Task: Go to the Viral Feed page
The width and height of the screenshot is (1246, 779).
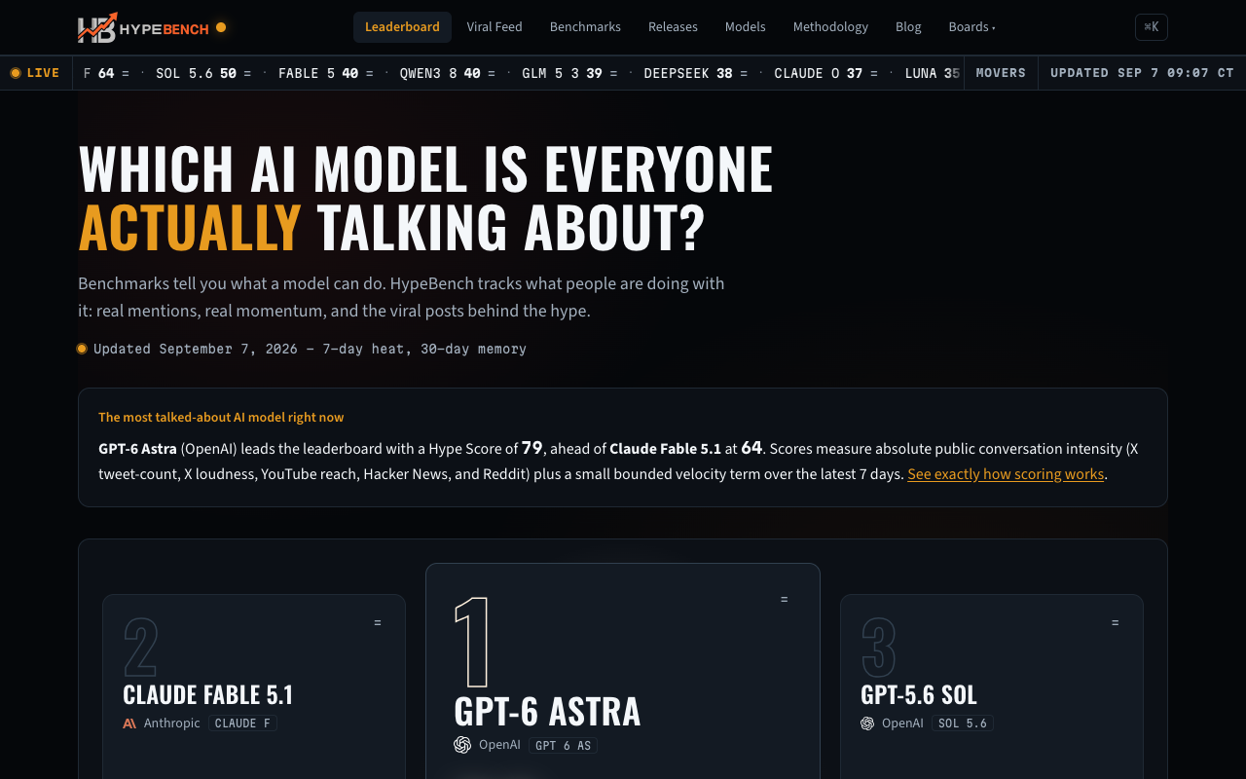Action: coord(495,27)
